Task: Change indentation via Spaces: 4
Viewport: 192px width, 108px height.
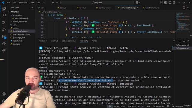Action: (132, 106)
